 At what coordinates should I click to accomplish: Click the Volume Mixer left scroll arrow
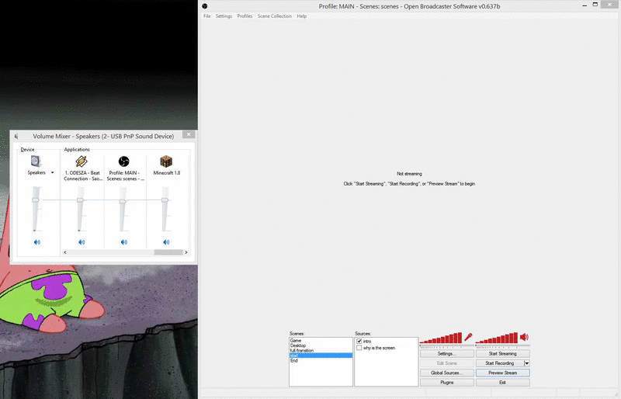pos(65,252)
